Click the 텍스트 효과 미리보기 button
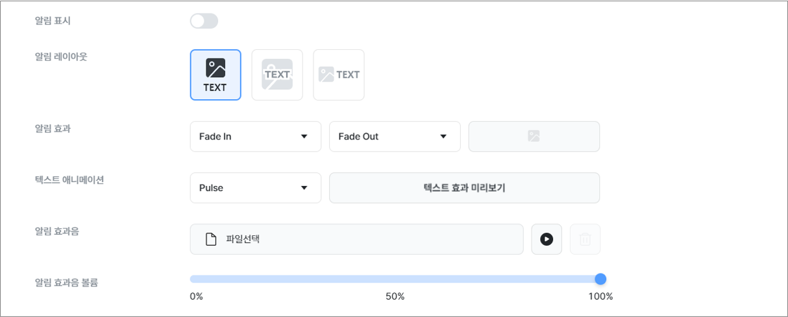 click(464, 188)
